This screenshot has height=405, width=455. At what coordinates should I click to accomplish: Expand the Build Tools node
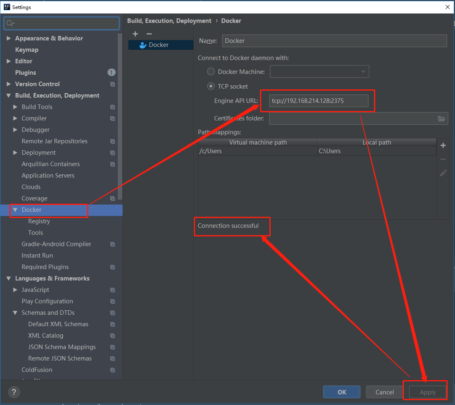(15, 107)
